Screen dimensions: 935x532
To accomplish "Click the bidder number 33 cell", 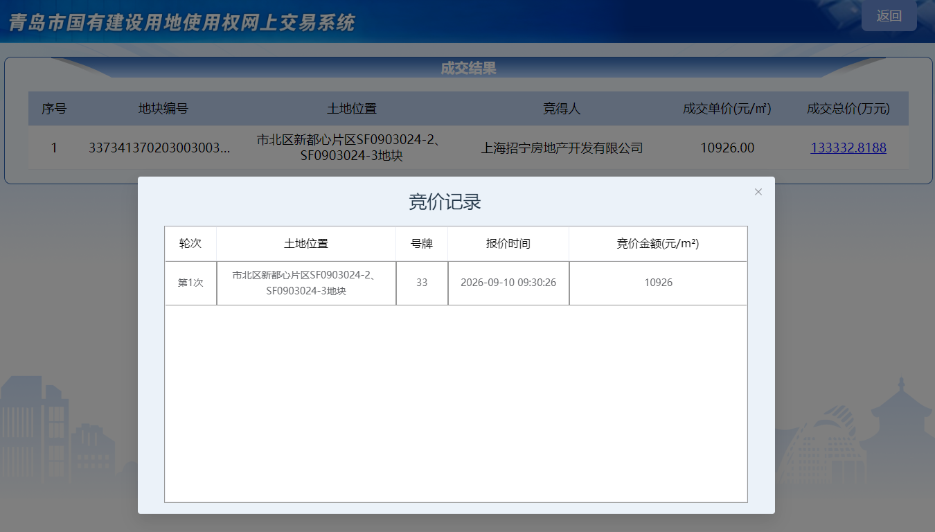I will pos(422,283).
